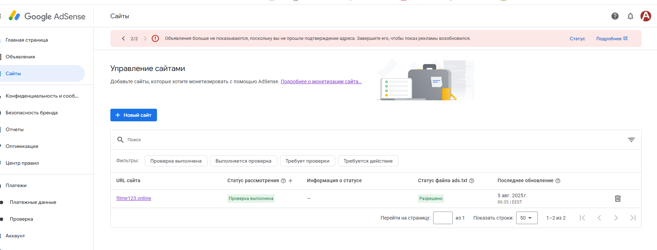Click the help icon beside Статус файла ads.txt

(472, 181)
